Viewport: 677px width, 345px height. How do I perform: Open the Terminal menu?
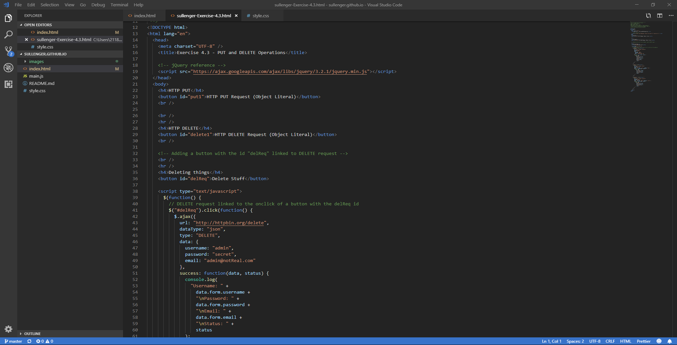tap(119, 5)
